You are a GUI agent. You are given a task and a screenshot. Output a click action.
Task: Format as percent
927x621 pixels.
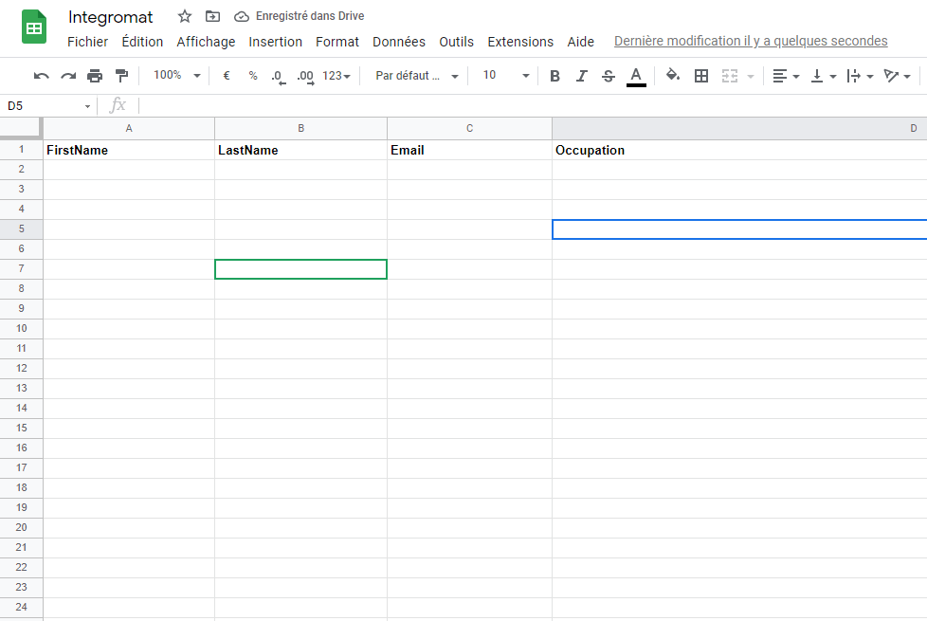(253, 76)
